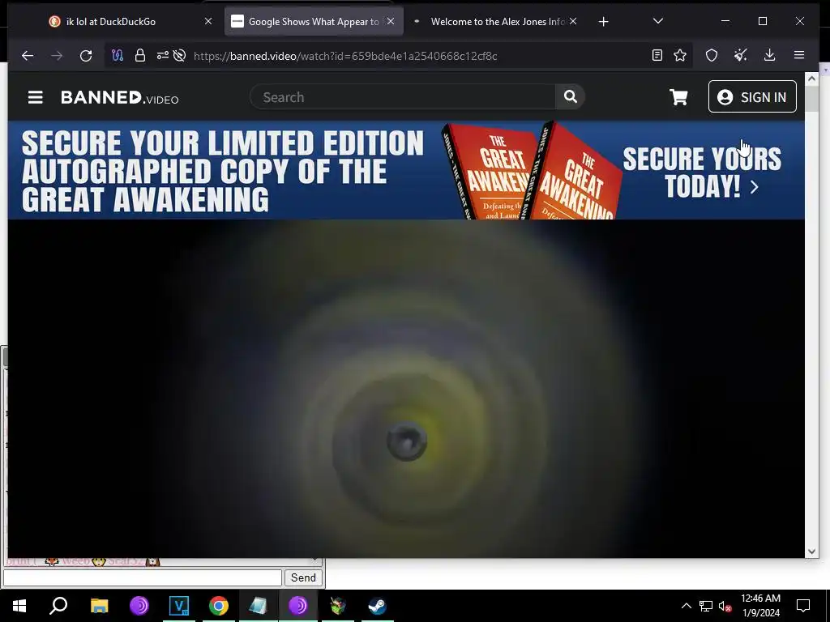Go back to the previous page
Image resolution: width=830 pixels, height=622 pixels.
pyautogui.click(x=28, y=56)
